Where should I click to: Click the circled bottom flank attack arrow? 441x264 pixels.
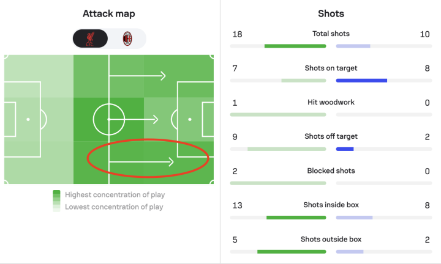click(141, 162)
